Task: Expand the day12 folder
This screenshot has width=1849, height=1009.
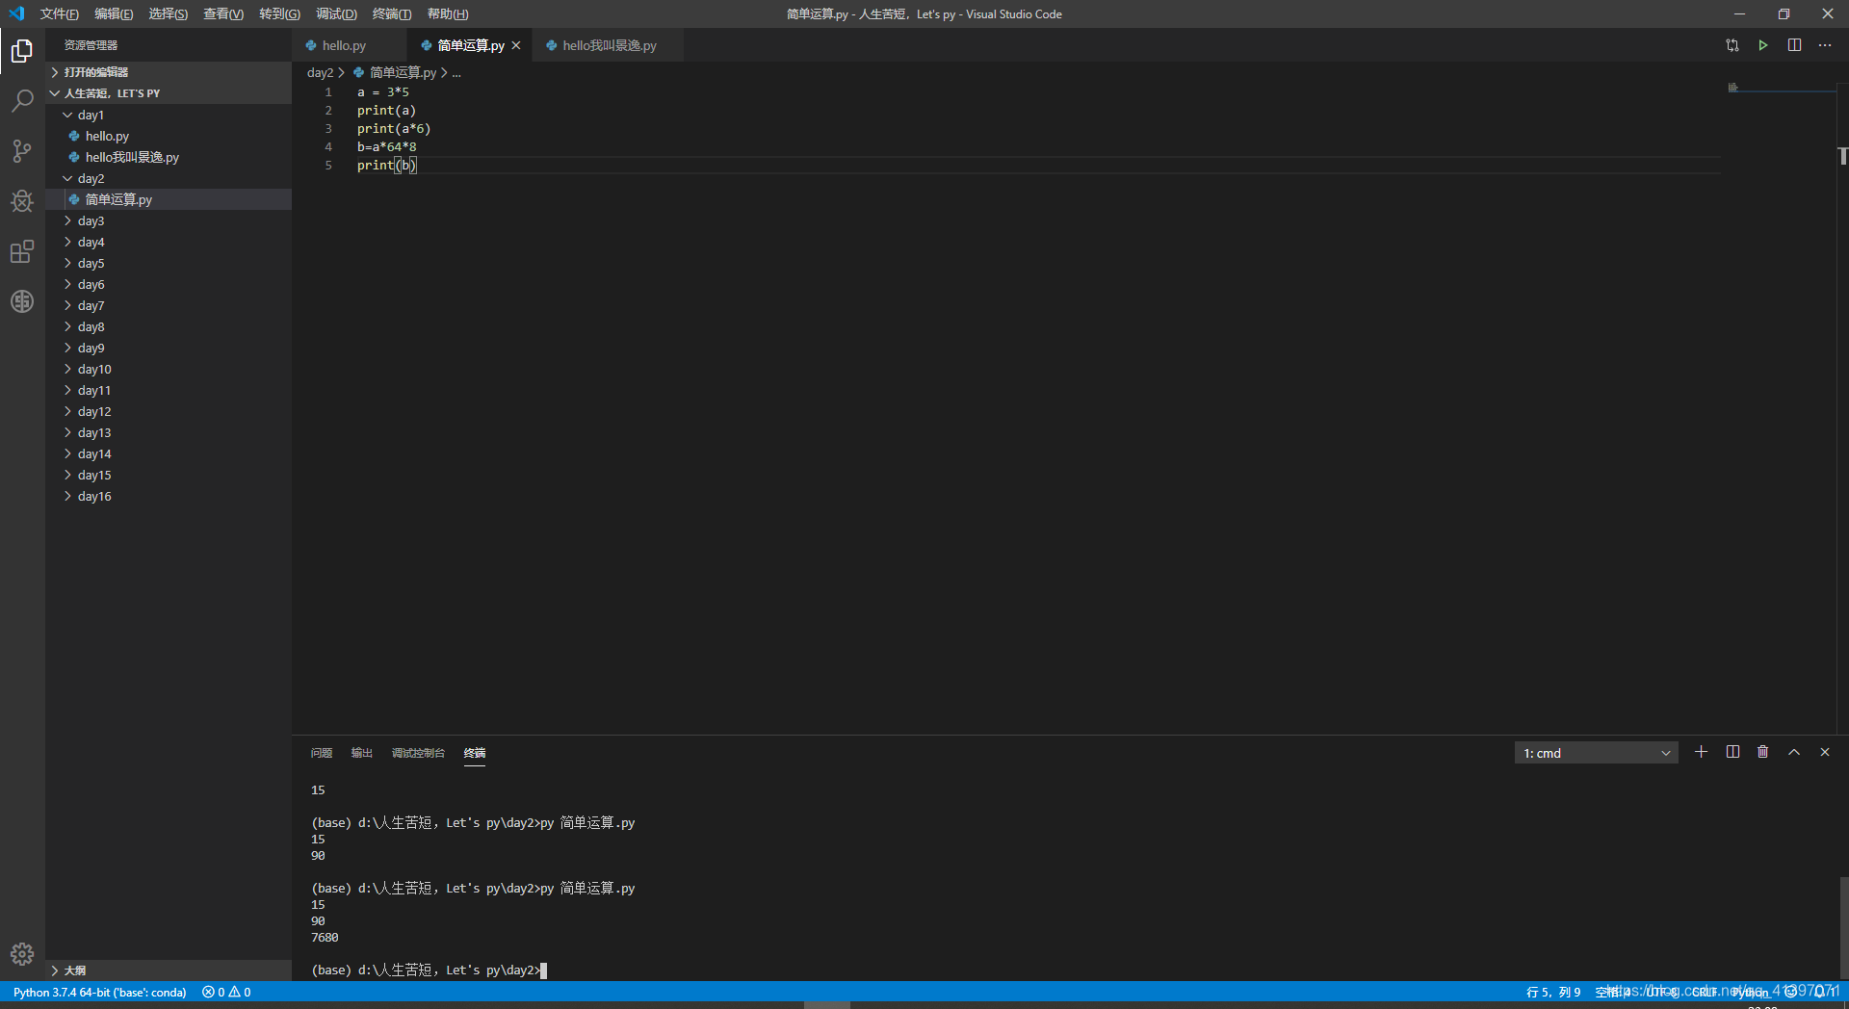Action: point(169,411)
